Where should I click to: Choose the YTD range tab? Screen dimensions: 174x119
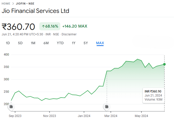click(x=60, y=43)
